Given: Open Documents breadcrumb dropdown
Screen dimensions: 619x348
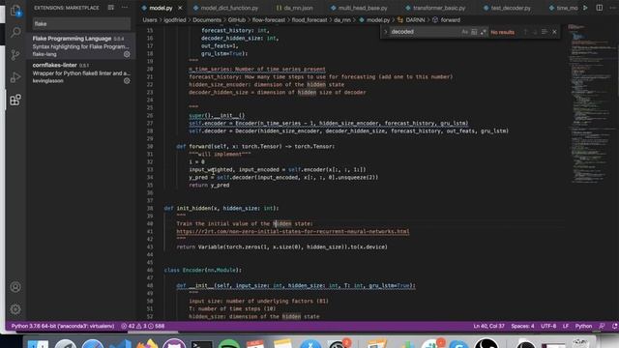Looking at the screenshot, I should tap(207, 20).
